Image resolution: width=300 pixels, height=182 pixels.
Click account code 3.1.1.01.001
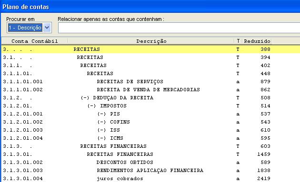point(23,82)
